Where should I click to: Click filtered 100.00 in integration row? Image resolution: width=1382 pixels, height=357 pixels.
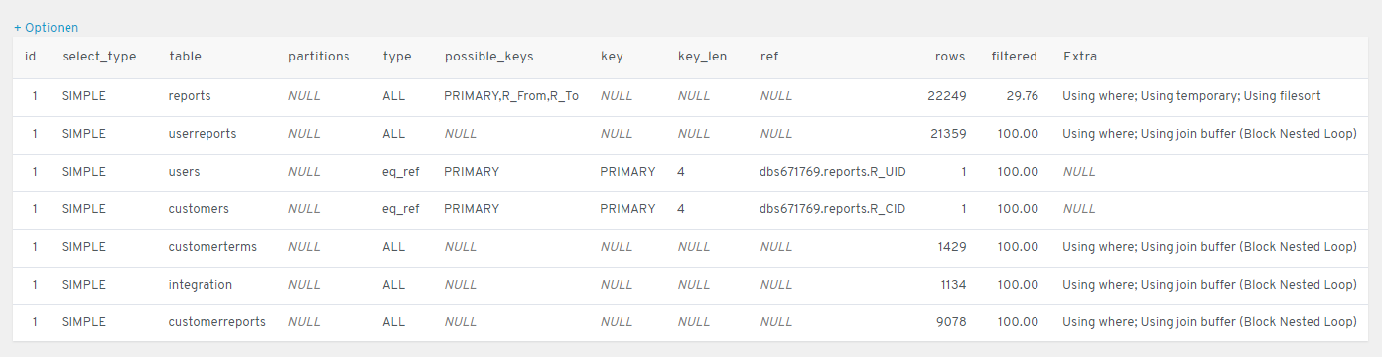click(1018, 285)
